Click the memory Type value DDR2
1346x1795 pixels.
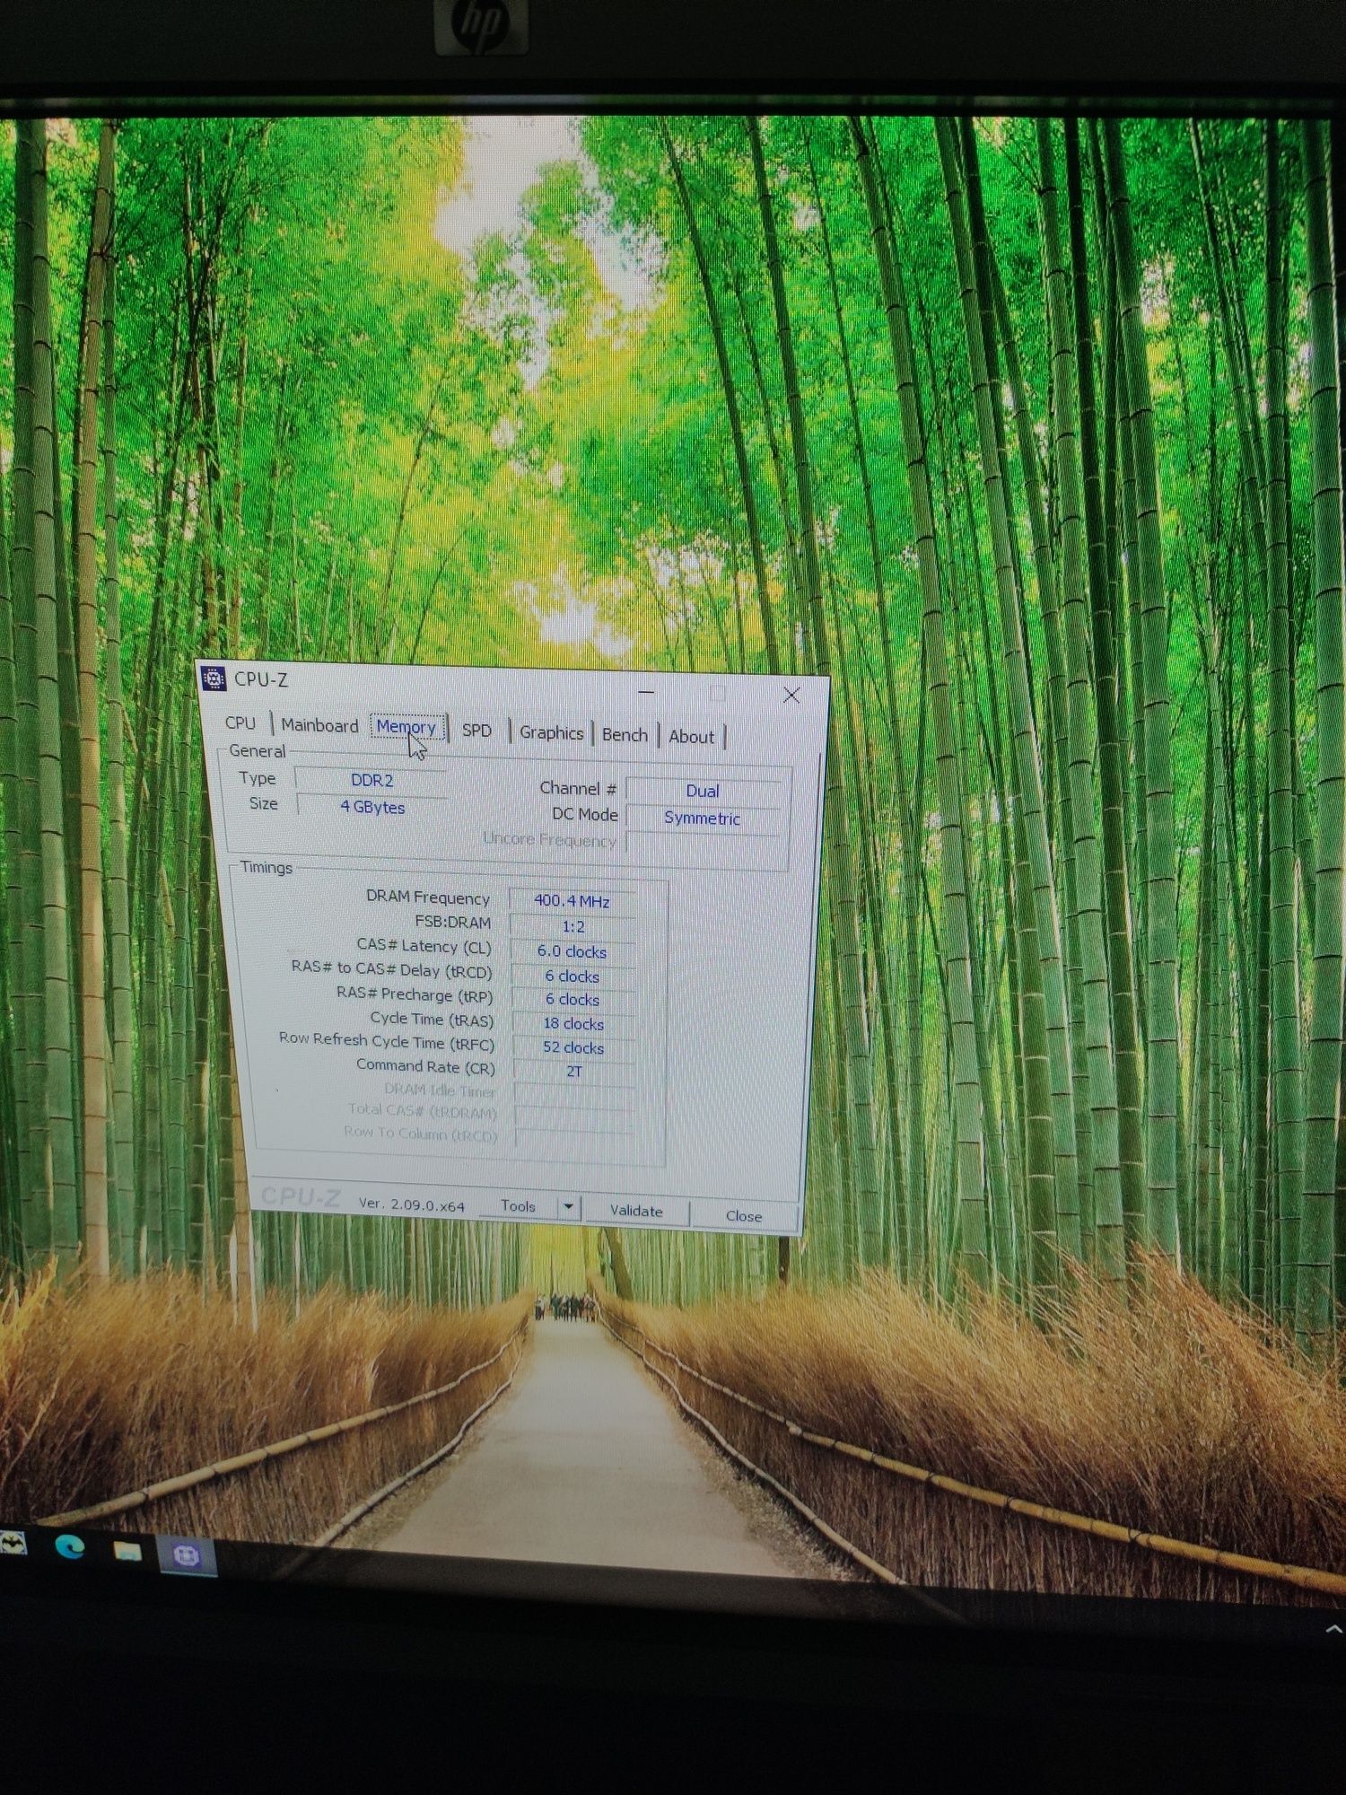(371, 780)
